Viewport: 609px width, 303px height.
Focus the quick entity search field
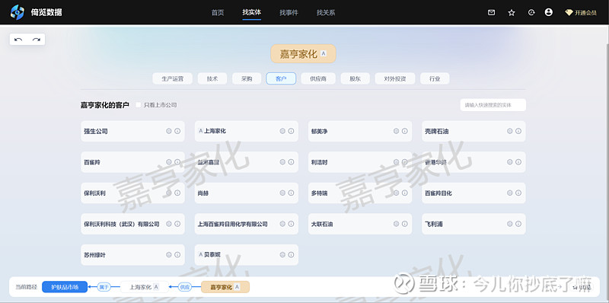tap(493, 105)
